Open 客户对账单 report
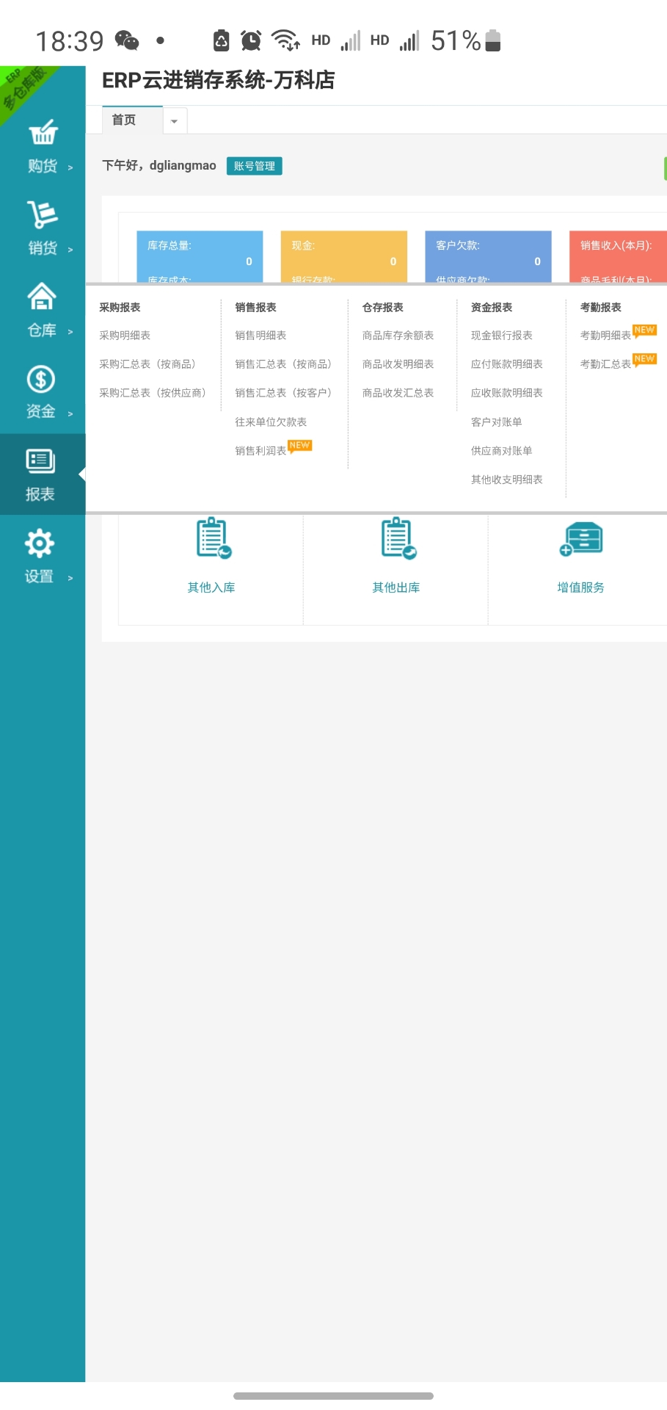The height and width of the screenshot is (1410, 667). [497, 422]
